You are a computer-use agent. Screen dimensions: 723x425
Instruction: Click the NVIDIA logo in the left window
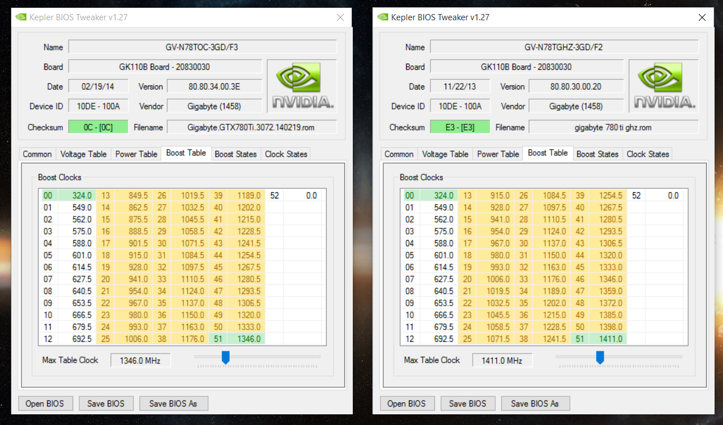[302, 87]
